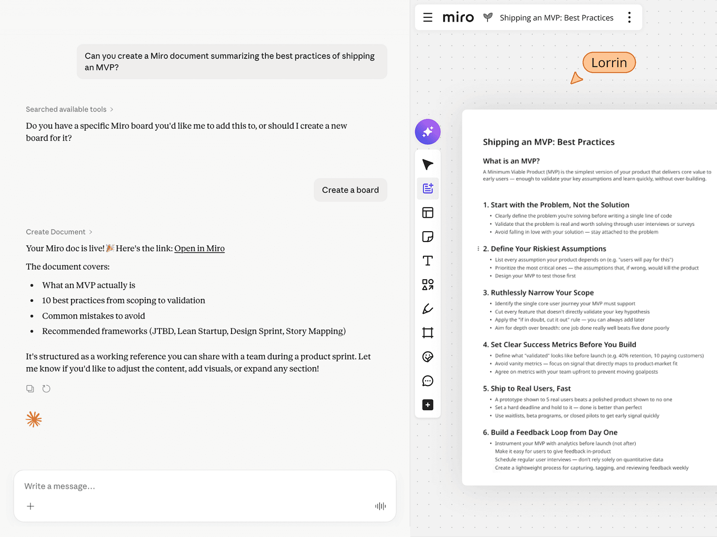Click heading '3. Ruthlessly Narrow Your Scope'
The width and height of the screenshot is (717, 537).
pyautogui.click(x=538, y=293)
